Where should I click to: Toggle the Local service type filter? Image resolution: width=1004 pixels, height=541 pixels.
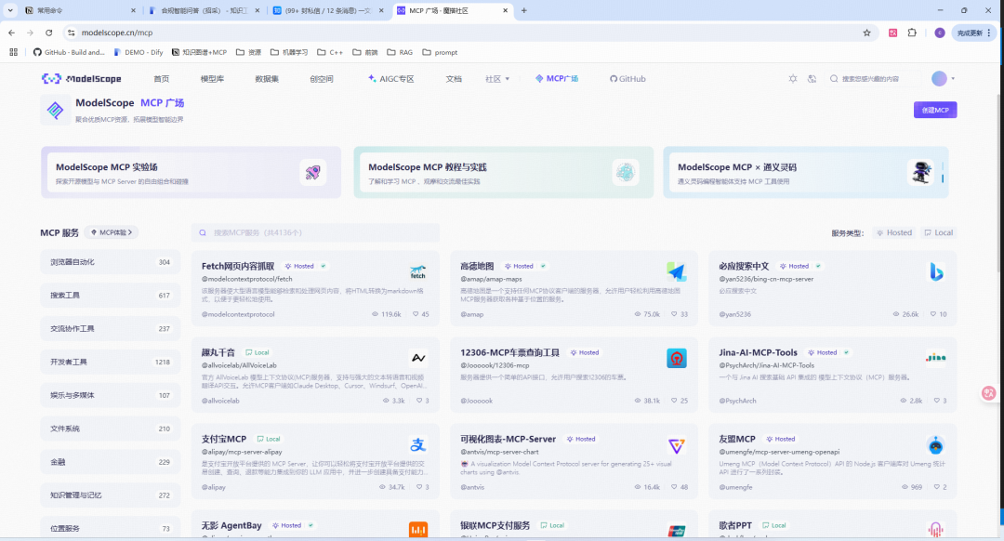939,232
